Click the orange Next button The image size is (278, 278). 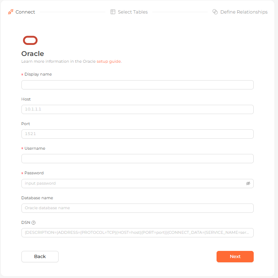(x=235, y=257)
